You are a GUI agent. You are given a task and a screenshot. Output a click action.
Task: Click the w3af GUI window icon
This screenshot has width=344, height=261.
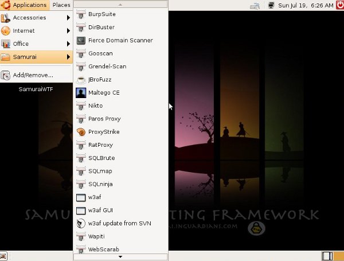[x=81, y=211]
